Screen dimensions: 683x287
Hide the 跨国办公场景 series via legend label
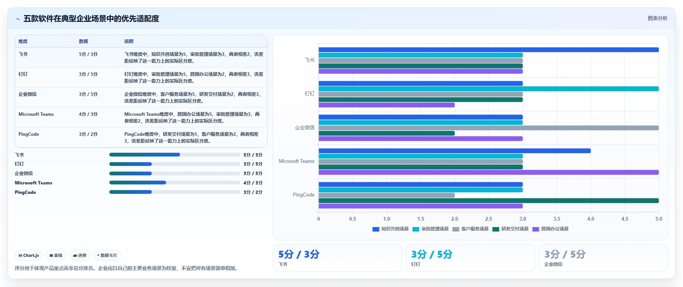555,229
